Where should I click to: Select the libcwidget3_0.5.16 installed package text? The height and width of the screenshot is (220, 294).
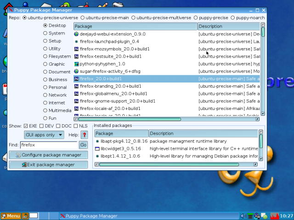pyautogui.click(x=121, y=148)
